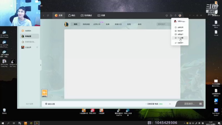
Task: Select 与我相关 in the sidebar
Action: point(29,31)
